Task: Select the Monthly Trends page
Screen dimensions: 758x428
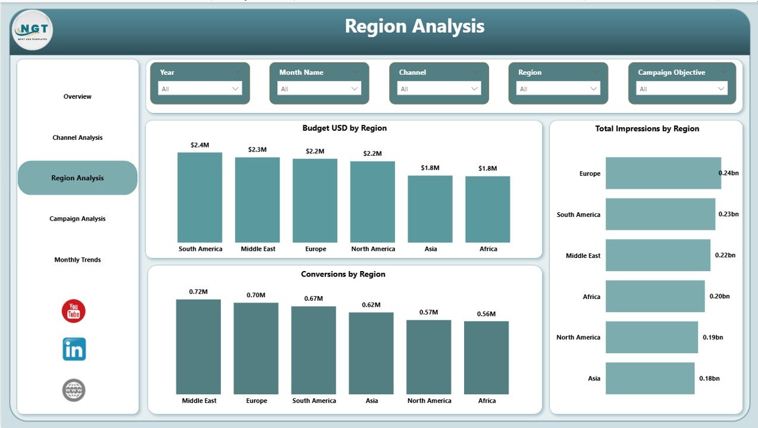Action: pos(77,260)
